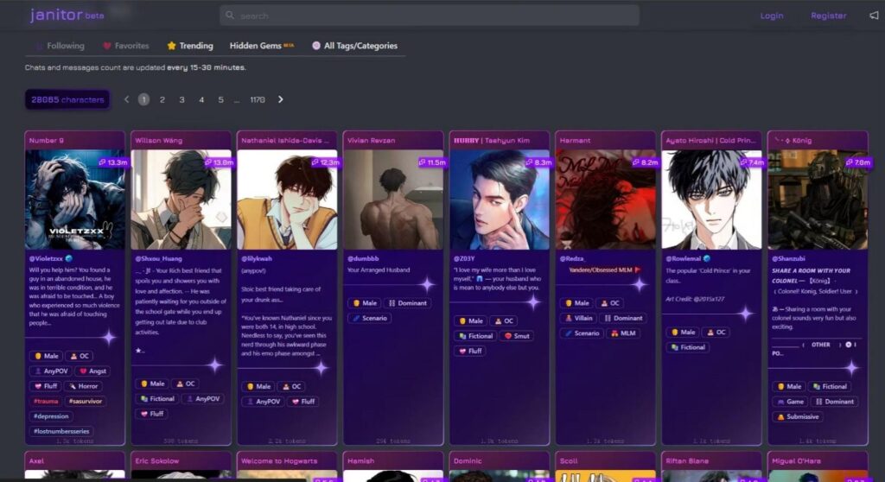This screenshot has width=885, height=482.
Task: Click the announcements megaphone icon
Action: coord(874,16)
